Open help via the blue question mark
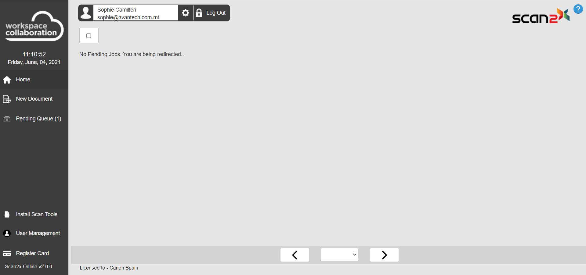Screen dimensions: 586x275 [578, 9]
